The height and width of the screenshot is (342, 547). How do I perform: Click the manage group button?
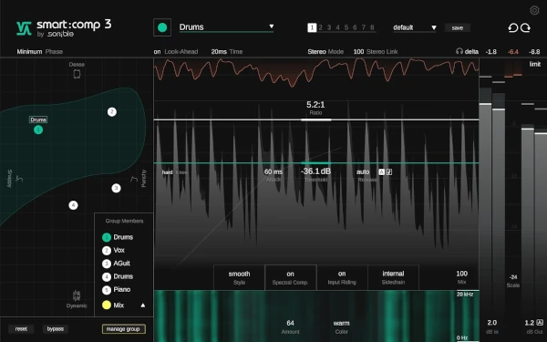pyautogui.click(x=123, y=328)
